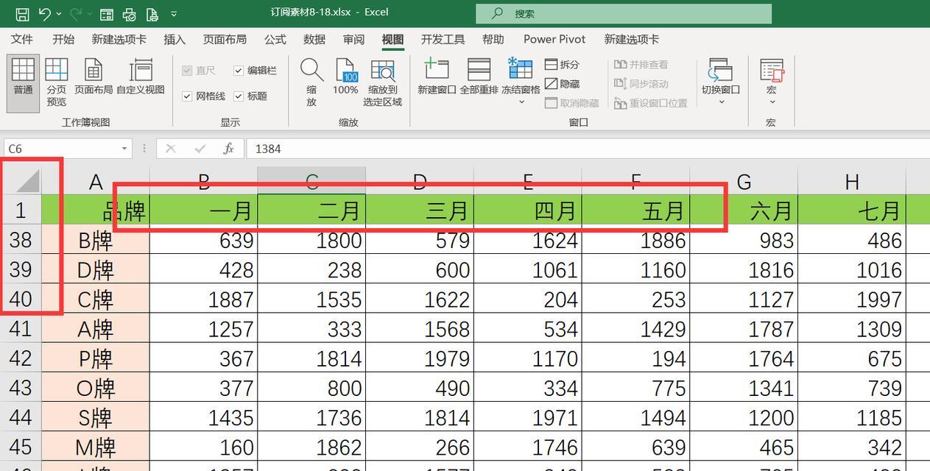Select column A header
This screenshot has height=471, width=930.
click(x=96, y=182)
